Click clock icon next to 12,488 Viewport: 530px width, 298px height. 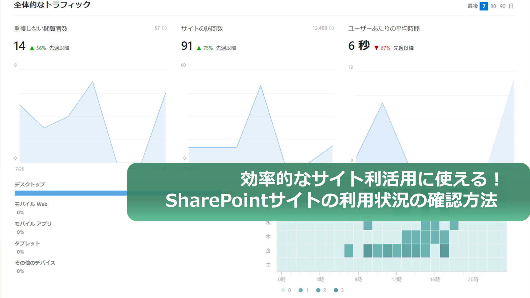[332, 28]
